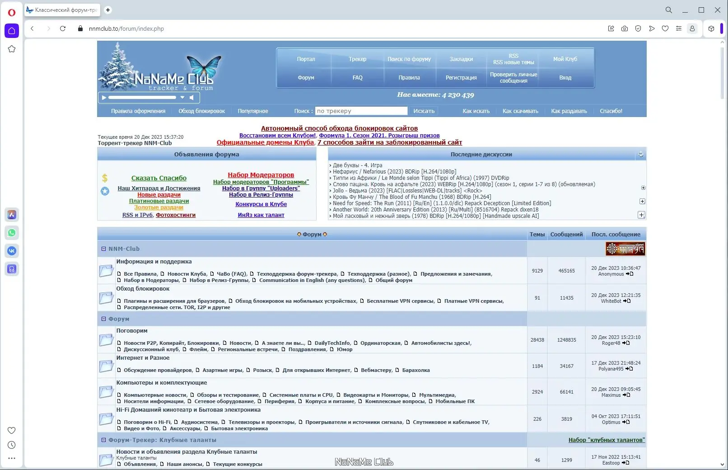Open the Сказать Спасибо link
The height and width of the screenshot is (470, 728).
[x=159, y=178]
